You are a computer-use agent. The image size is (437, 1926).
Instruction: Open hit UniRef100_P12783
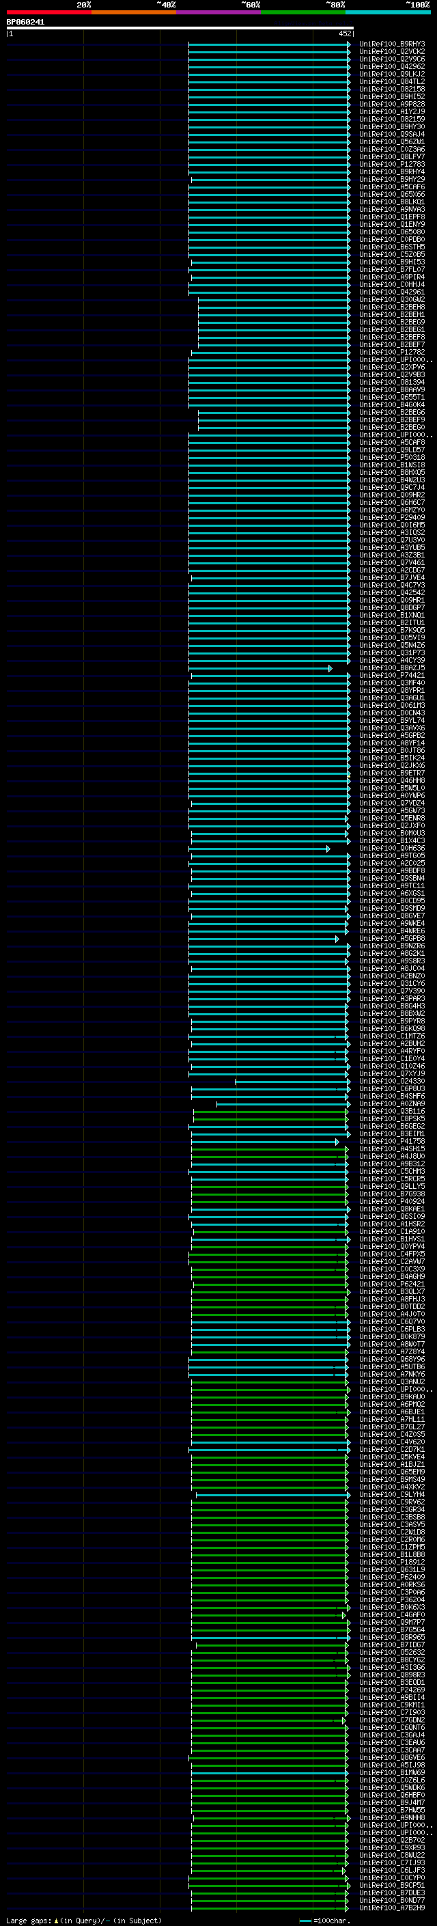click(x=391, y=165)
